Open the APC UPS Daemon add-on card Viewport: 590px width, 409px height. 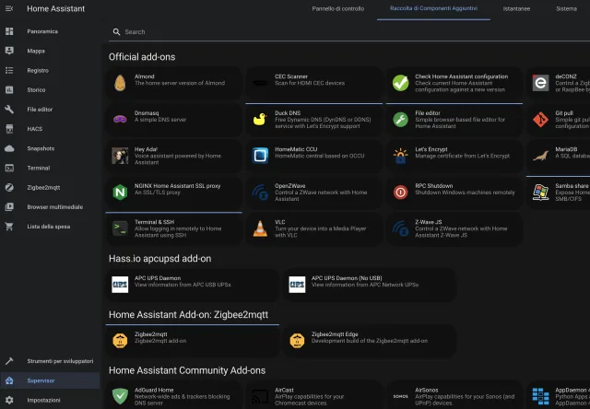coord(192,284)
